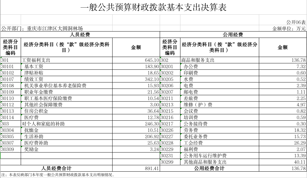Select the 其他社会保障缴费 cell

coord(67,105)
